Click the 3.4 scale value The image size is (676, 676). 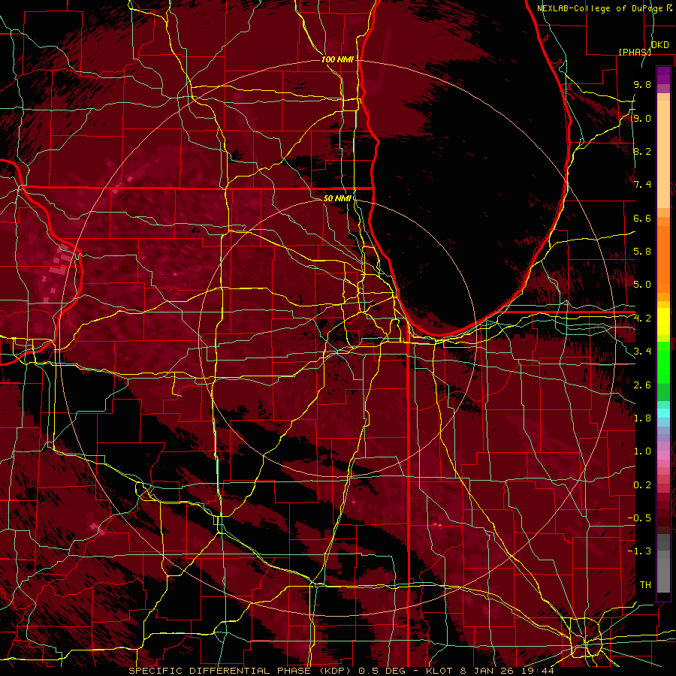(x=642, y=352)
